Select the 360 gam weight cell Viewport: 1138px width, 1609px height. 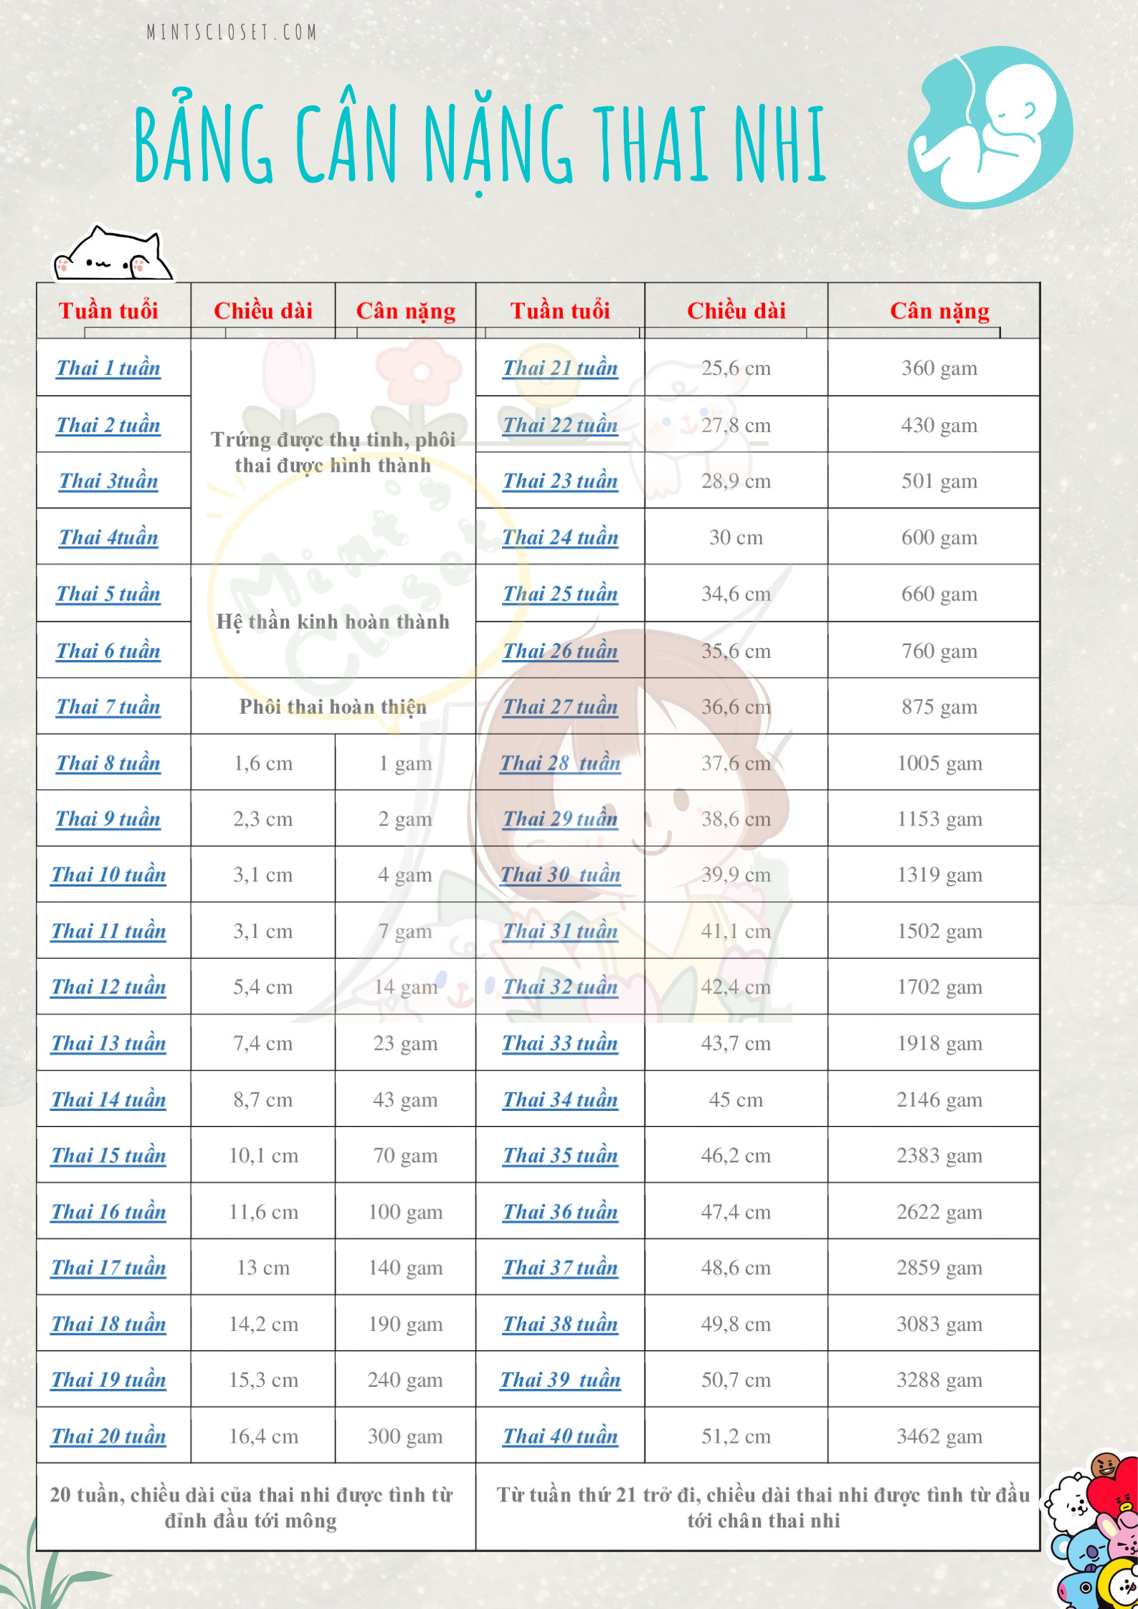[934, 368]
